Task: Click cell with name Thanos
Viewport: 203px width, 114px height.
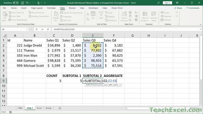Action: click(x=34, y=50)
